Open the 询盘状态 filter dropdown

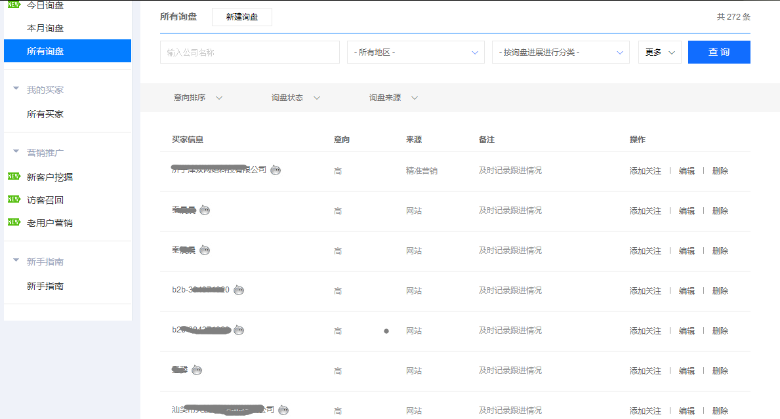point(296,98)
